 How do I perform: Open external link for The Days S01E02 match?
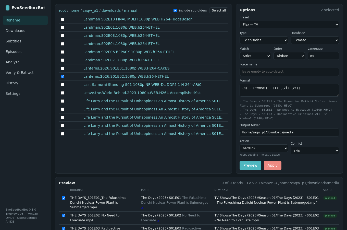pyautogui.click(x=158, y=220)
